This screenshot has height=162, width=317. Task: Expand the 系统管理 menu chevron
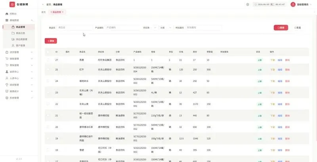coord(32,98)
